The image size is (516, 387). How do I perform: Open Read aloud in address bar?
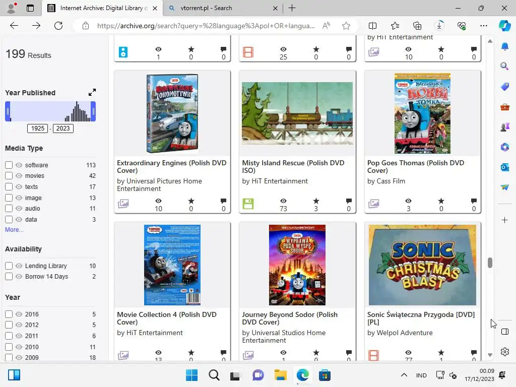(326, 26)
